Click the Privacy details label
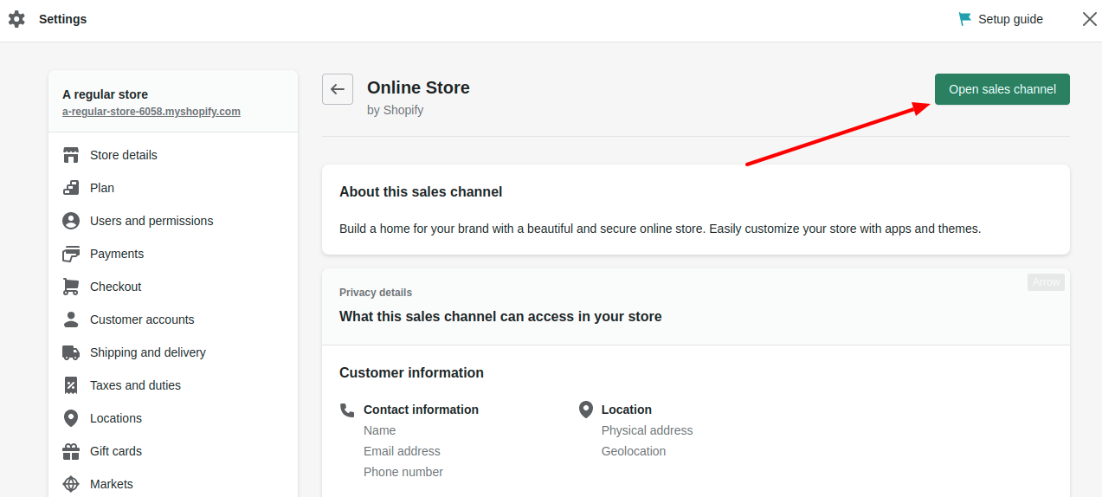The image size is (1102, 497). (x=376, y=293)
